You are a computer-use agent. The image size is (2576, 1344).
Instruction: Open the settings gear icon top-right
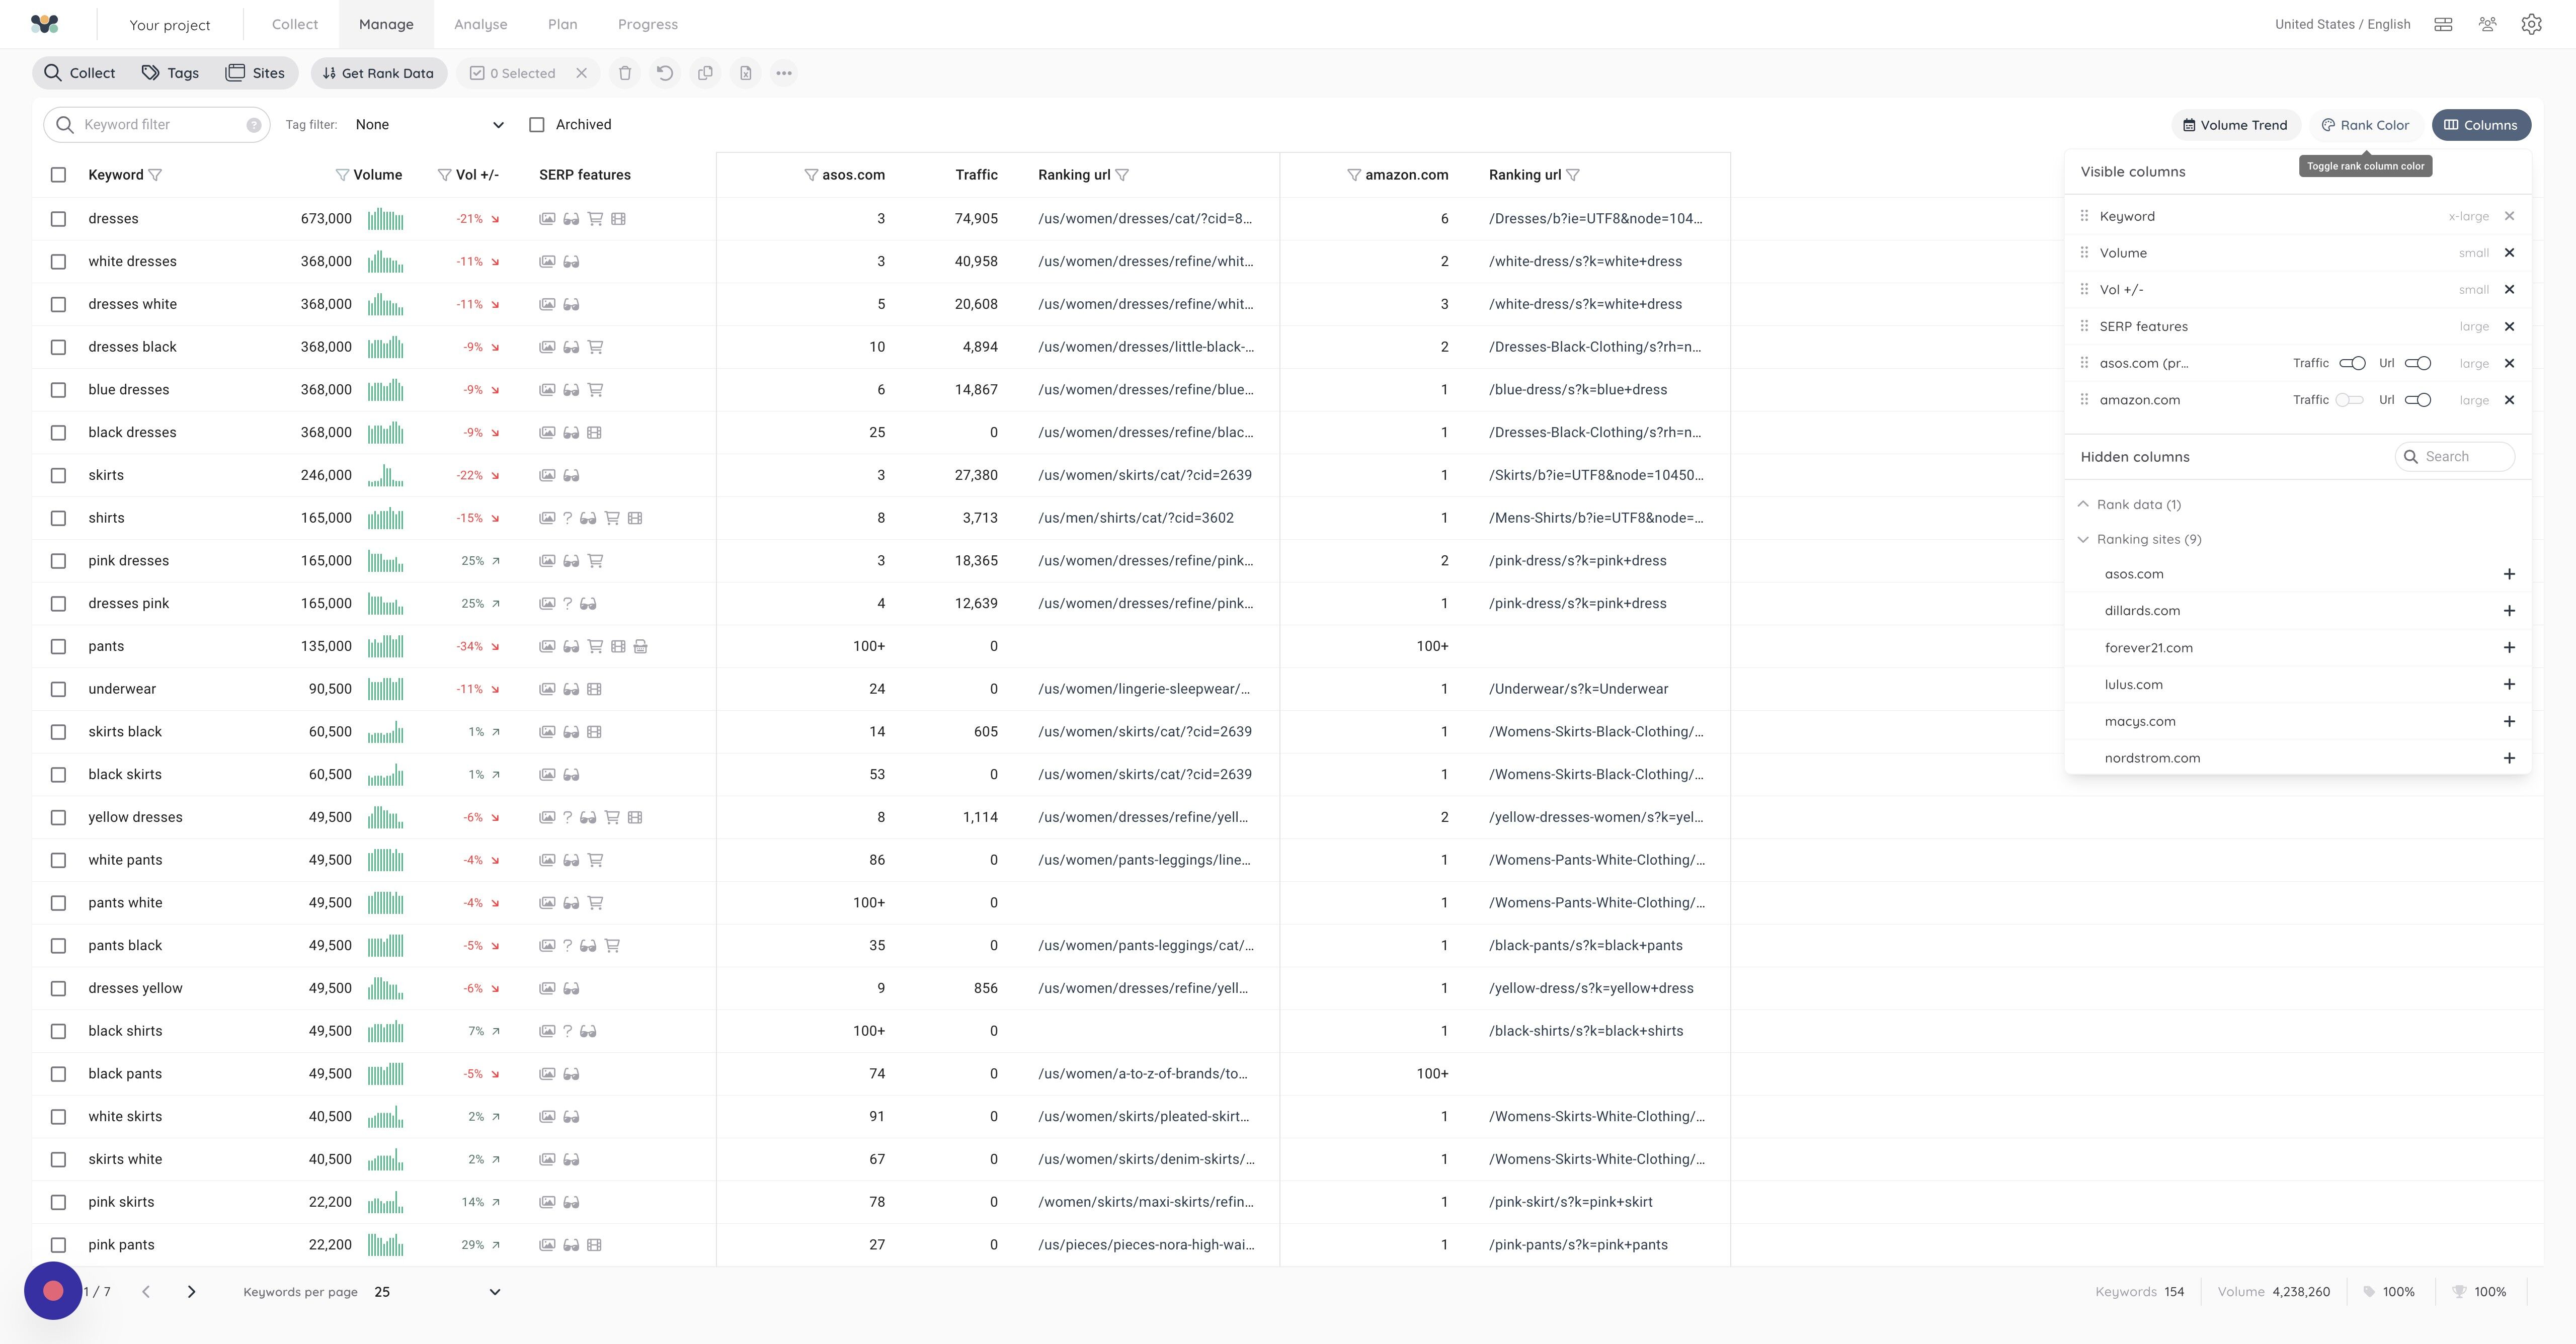coord(2531,24)
